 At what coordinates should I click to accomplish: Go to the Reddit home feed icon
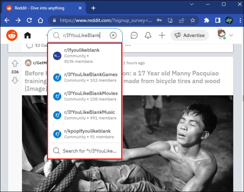[27, 35]
